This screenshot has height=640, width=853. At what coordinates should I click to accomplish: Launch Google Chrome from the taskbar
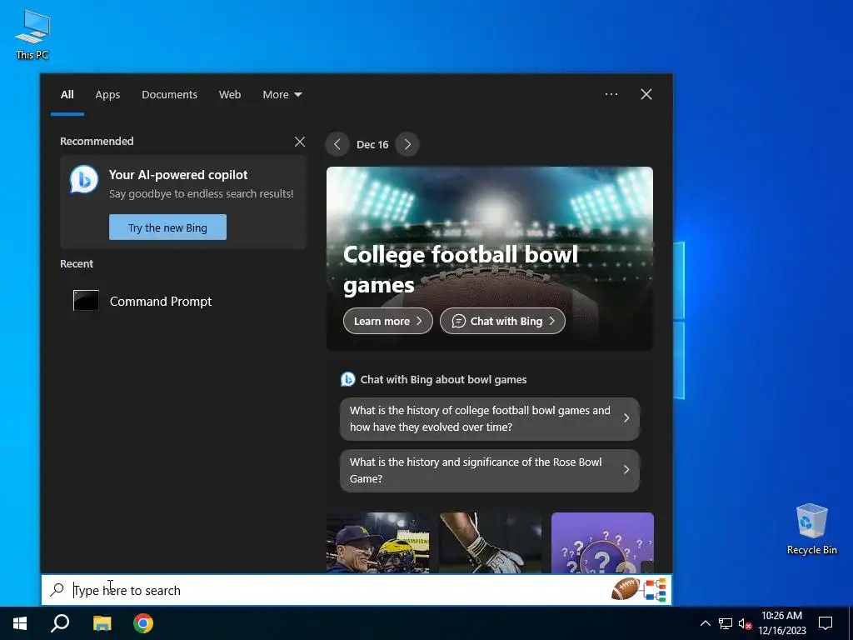pyautogui.click(x=143, y=623)
